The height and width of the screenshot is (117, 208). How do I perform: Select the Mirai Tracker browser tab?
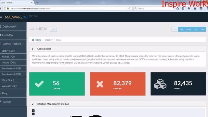tap(17, 3)
